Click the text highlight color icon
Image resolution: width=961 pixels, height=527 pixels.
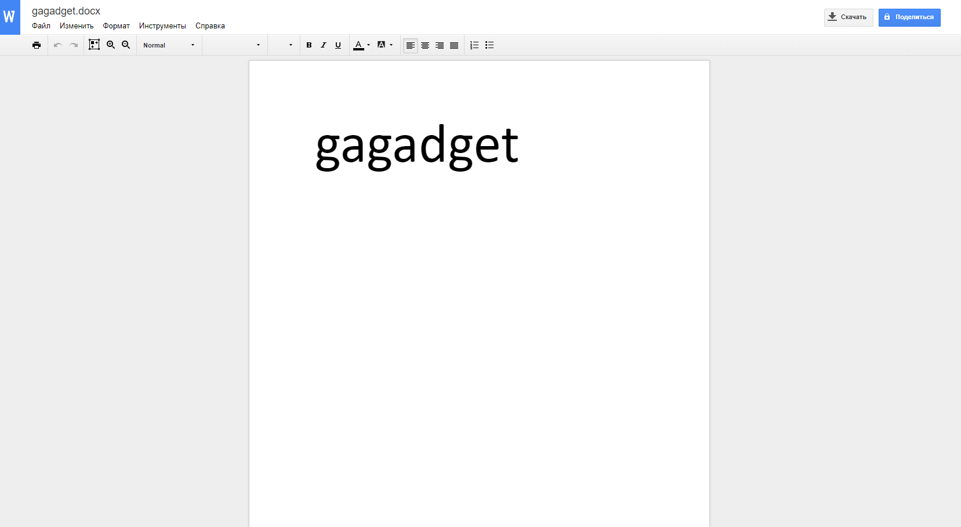(x=381, y=45)
